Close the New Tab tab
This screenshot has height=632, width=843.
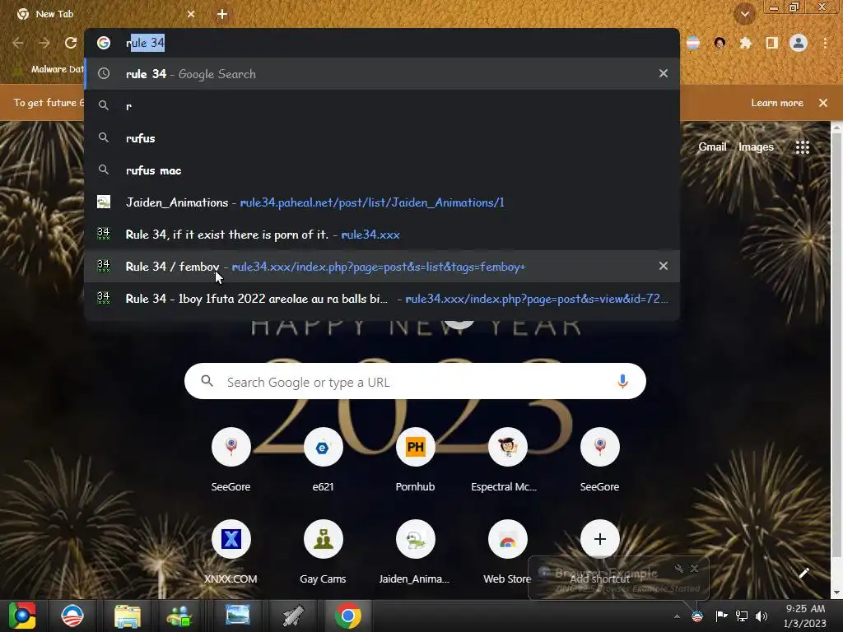pyautogui.click(x=191, y=15)
